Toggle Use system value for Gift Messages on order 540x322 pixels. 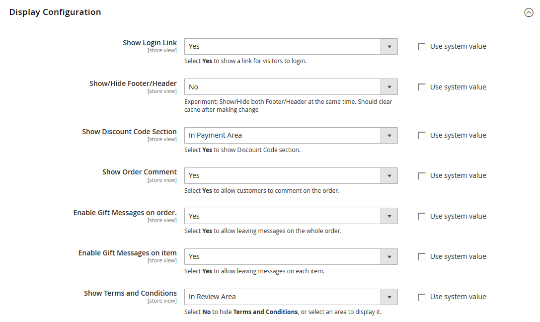click(422, 217)
